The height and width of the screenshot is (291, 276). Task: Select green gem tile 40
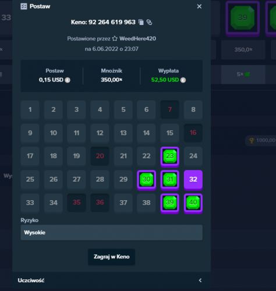[193, 203]
